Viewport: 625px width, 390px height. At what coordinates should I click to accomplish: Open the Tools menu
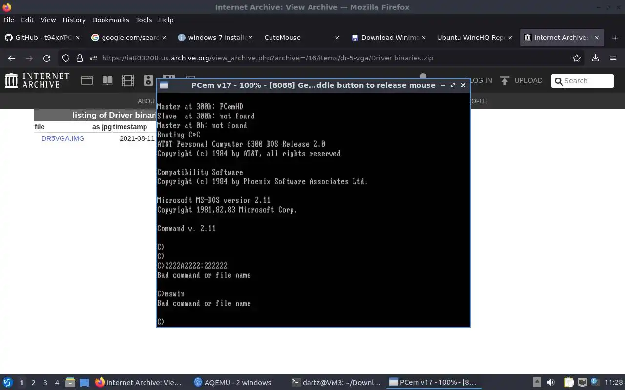coord(144,20)
